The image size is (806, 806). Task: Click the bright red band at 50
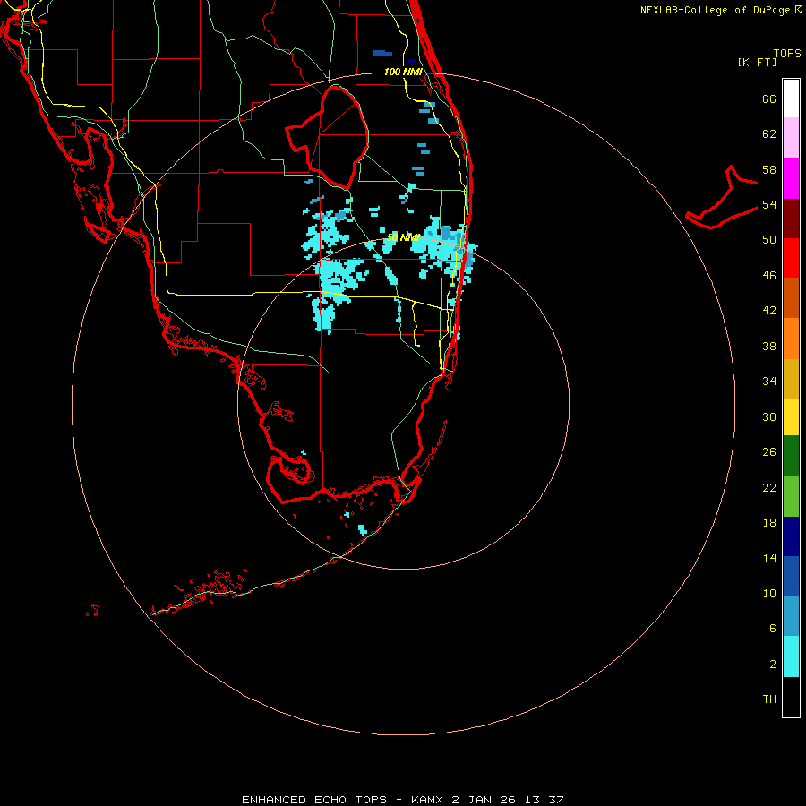pyautogui.click(x=791, y=258)
